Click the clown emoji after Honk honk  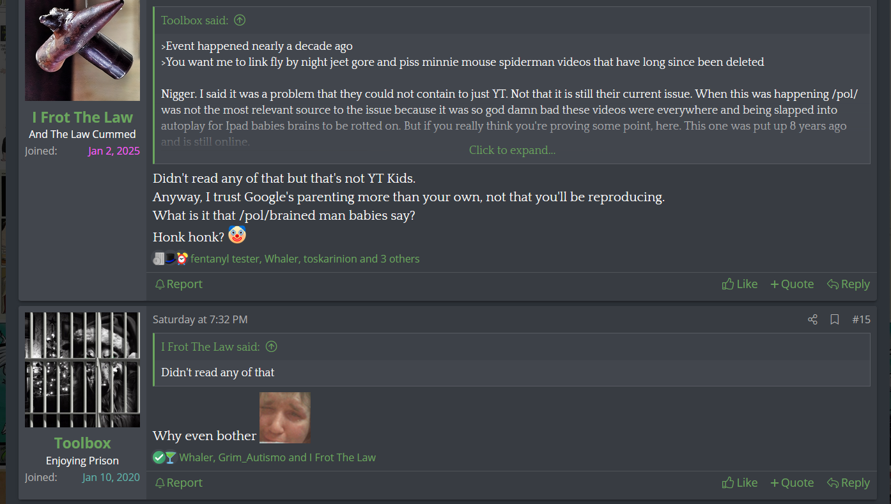click(x=237, y=235)
